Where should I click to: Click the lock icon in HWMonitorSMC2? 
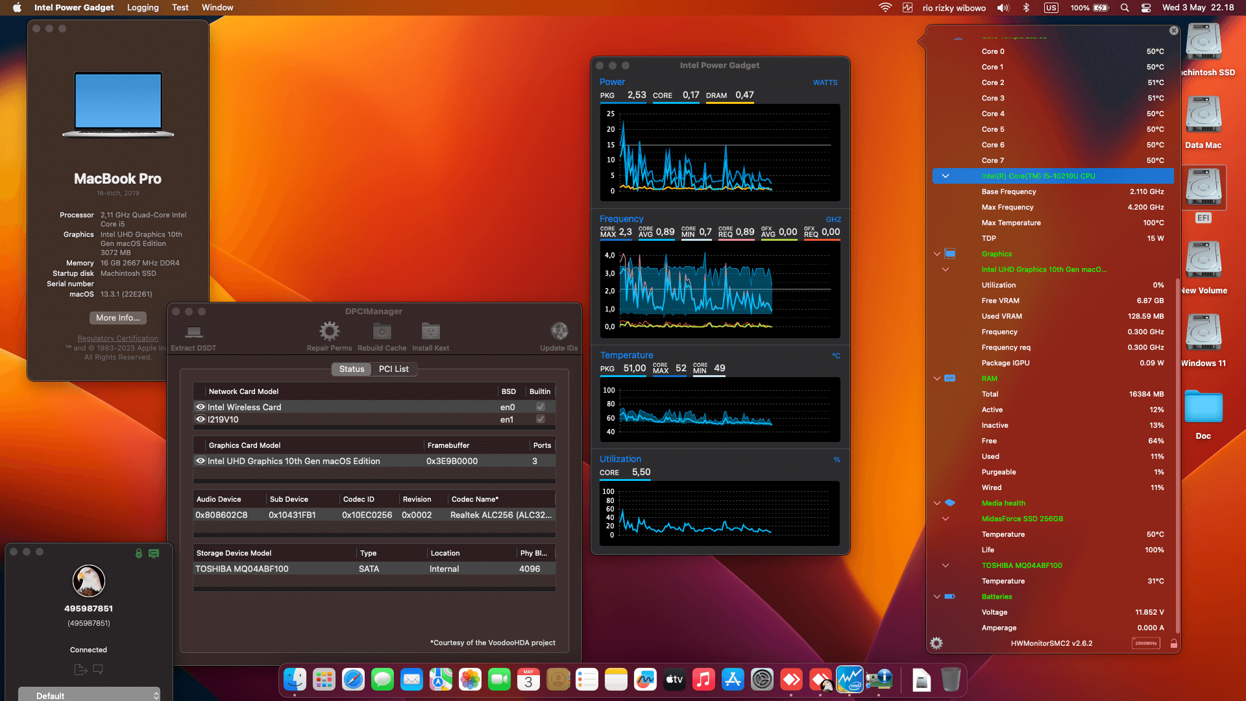[1173, 643]
